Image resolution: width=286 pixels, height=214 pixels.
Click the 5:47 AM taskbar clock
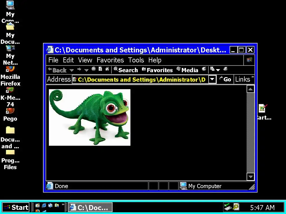262,207
